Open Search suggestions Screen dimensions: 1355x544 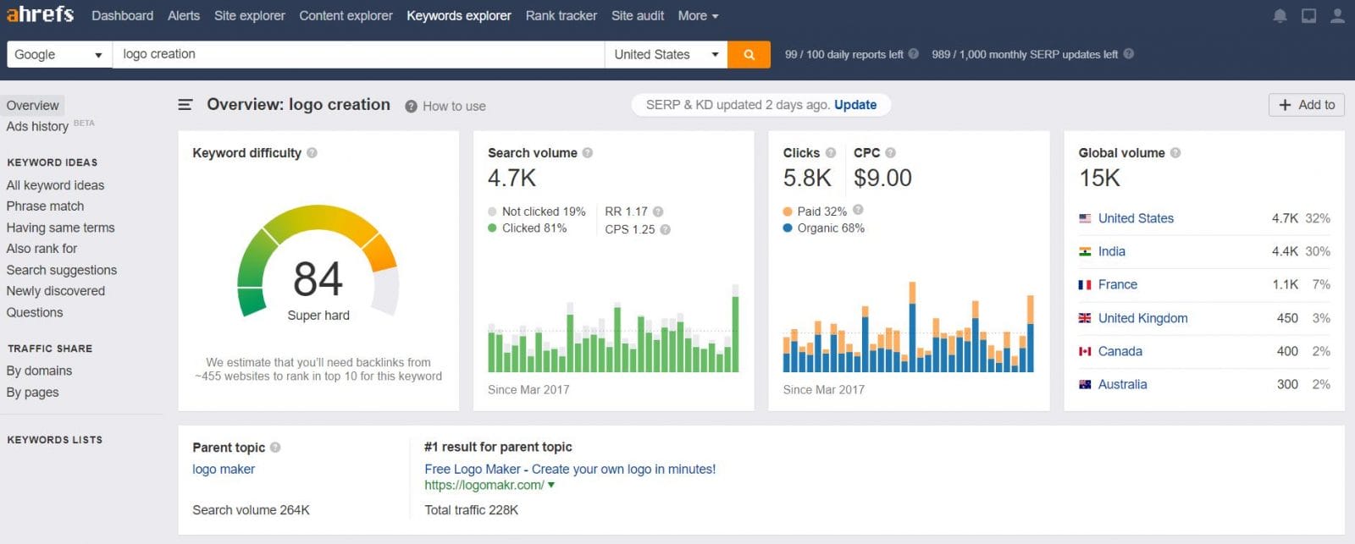click(62, 271)
